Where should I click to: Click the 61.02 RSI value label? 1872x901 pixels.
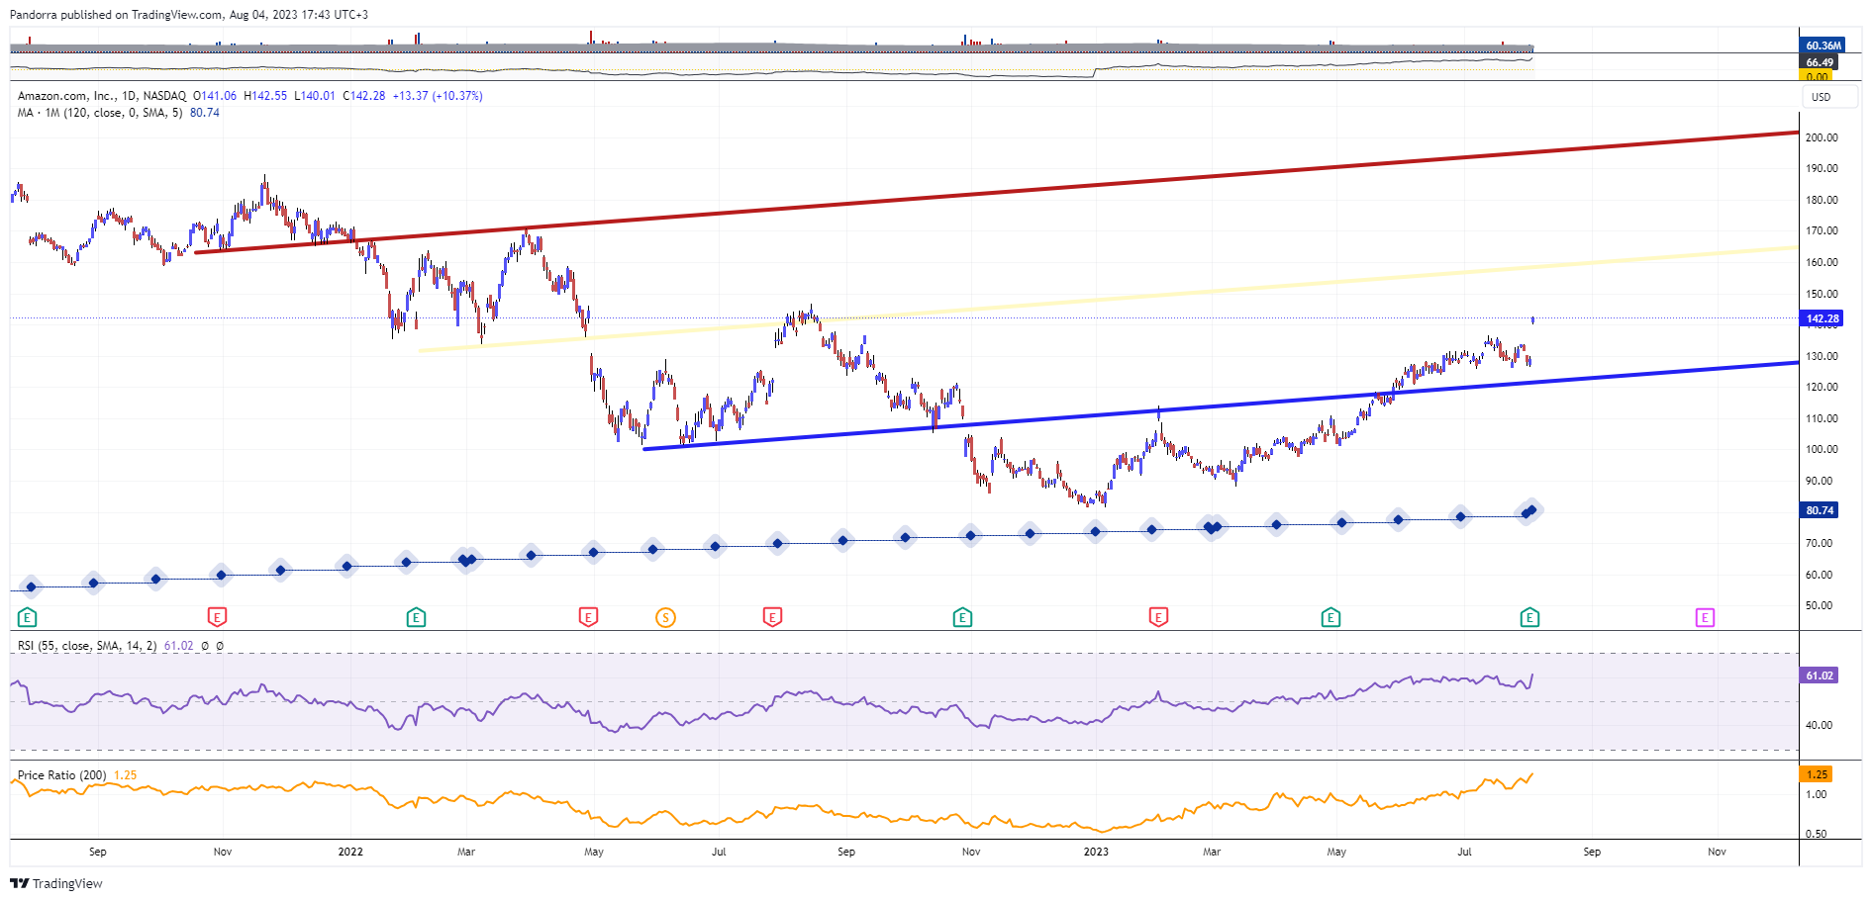pos(1820,676)
